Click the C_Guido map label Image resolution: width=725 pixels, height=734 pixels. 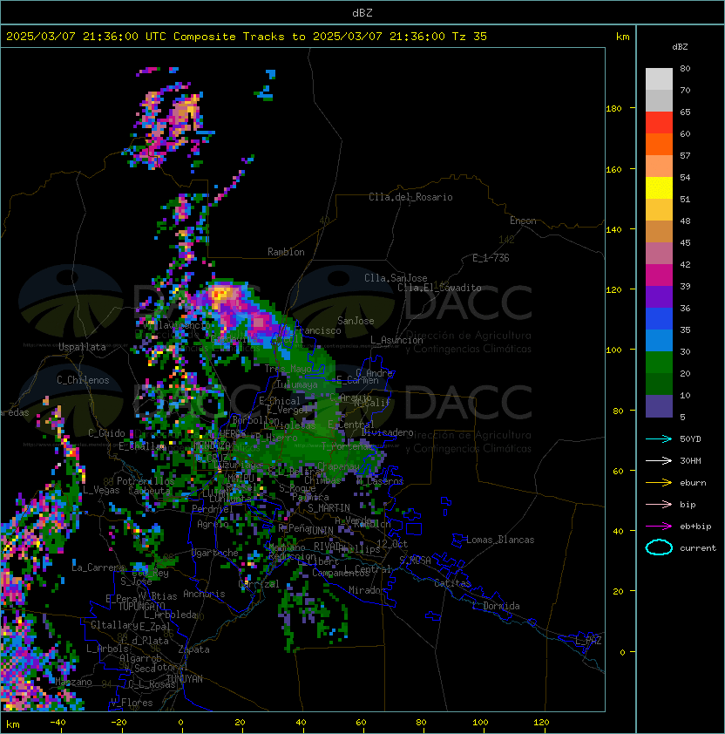[106, 433]
